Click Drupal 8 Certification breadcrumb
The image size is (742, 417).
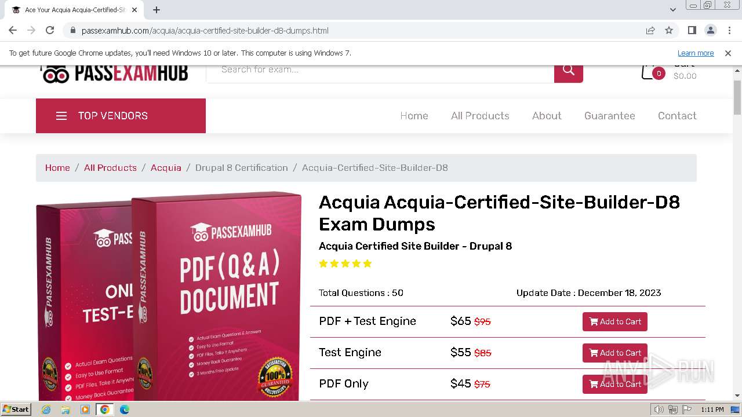241,168
